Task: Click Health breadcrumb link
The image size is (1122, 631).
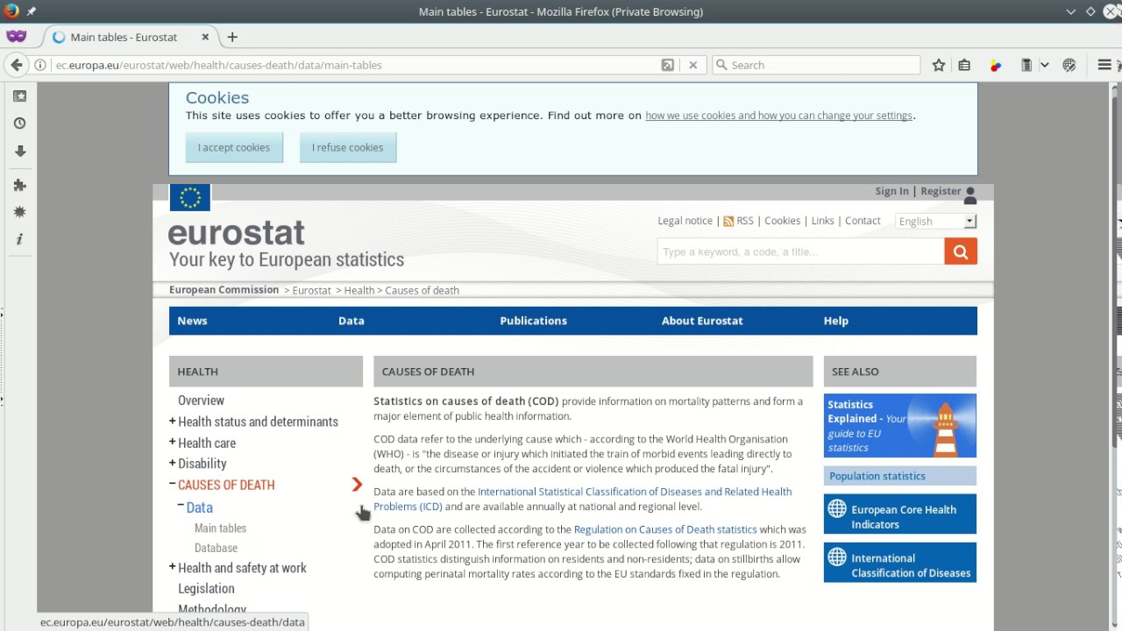Action: 359,290
